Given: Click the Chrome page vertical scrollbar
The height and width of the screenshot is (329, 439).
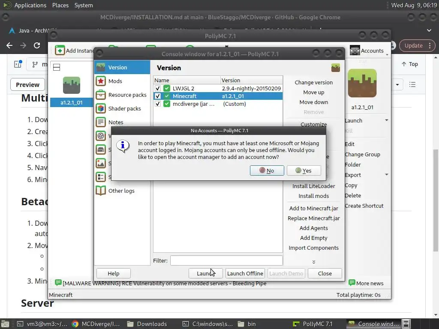Looking at the screenshot, I should pos(436,200).
